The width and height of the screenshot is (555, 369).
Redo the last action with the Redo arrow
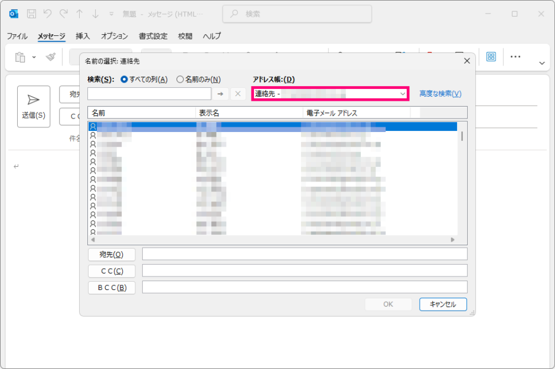point(63,13)
